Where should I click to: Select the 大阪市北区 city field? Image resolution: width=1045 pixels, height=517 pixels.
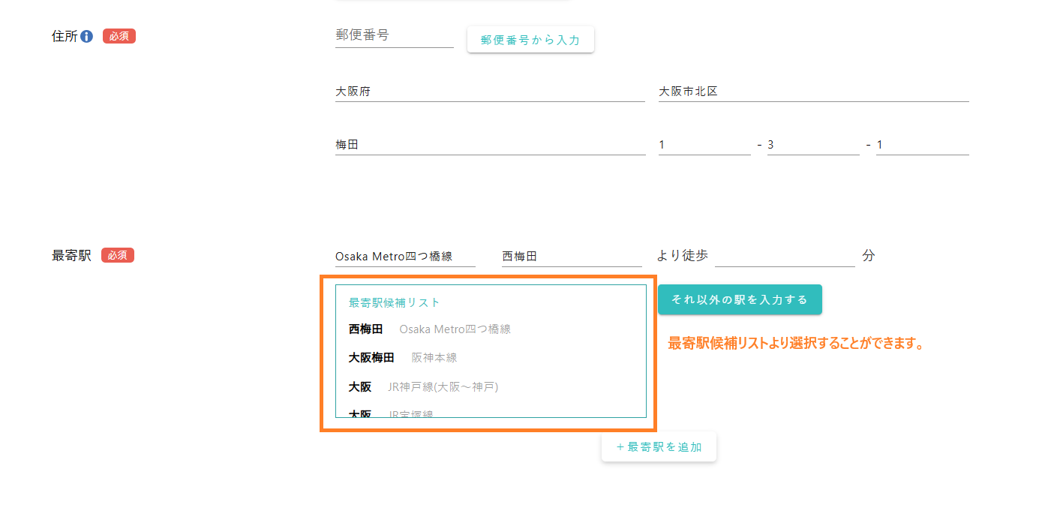pos(813,92)
